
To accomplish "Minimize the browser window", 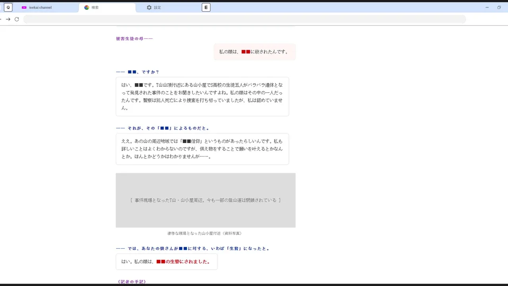I will point(487,8).
